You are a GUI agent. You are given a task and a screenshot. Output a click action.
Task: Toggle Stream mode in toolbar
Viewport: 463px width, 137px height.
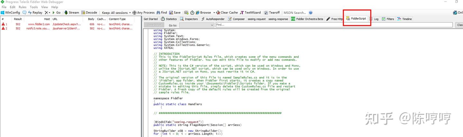click(71, 13)
